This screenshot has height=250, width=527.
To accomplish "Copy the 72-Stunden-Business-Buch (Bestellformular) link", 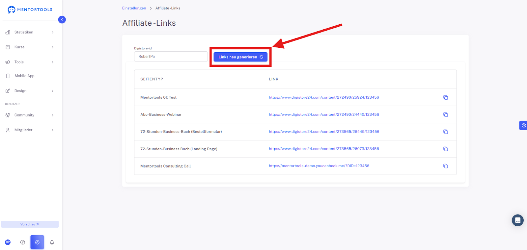I will click(446, 132).
